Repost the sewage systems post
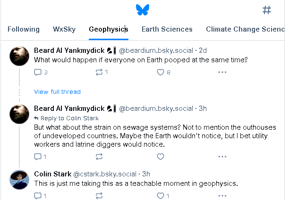 point(99,157)
